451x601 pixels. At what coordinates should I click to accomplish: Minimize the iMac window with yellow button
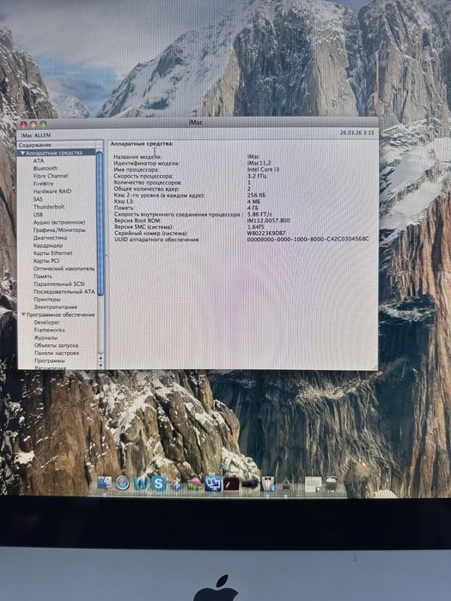(x=34, y=124)
